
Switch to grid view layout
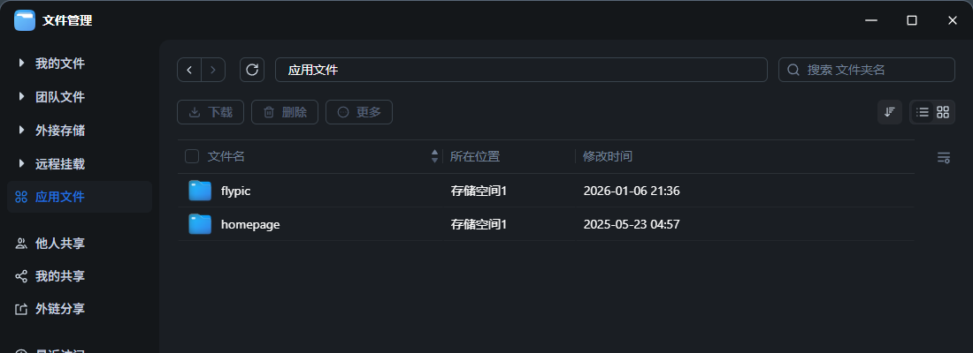click(943, 112)
